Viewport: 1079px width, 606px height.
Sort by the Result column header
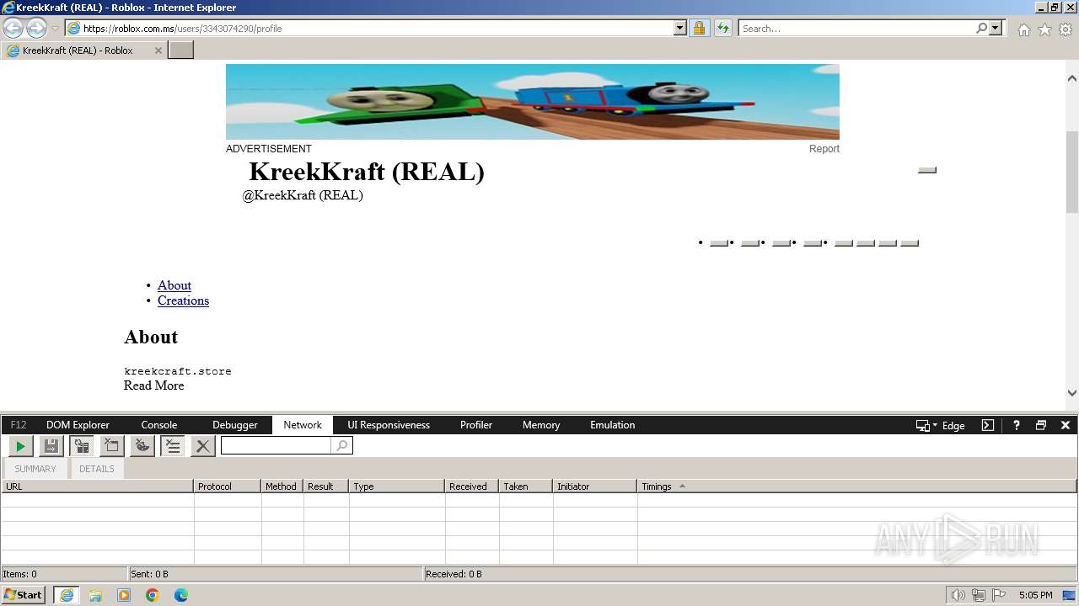click(326, 486)
